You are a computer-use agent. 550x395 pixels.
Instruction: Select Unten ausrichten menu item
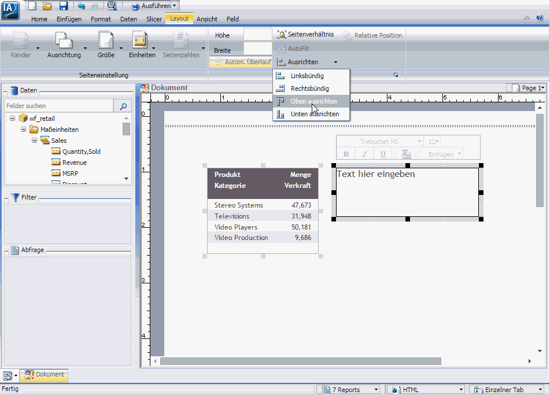(x=311, y=114)
